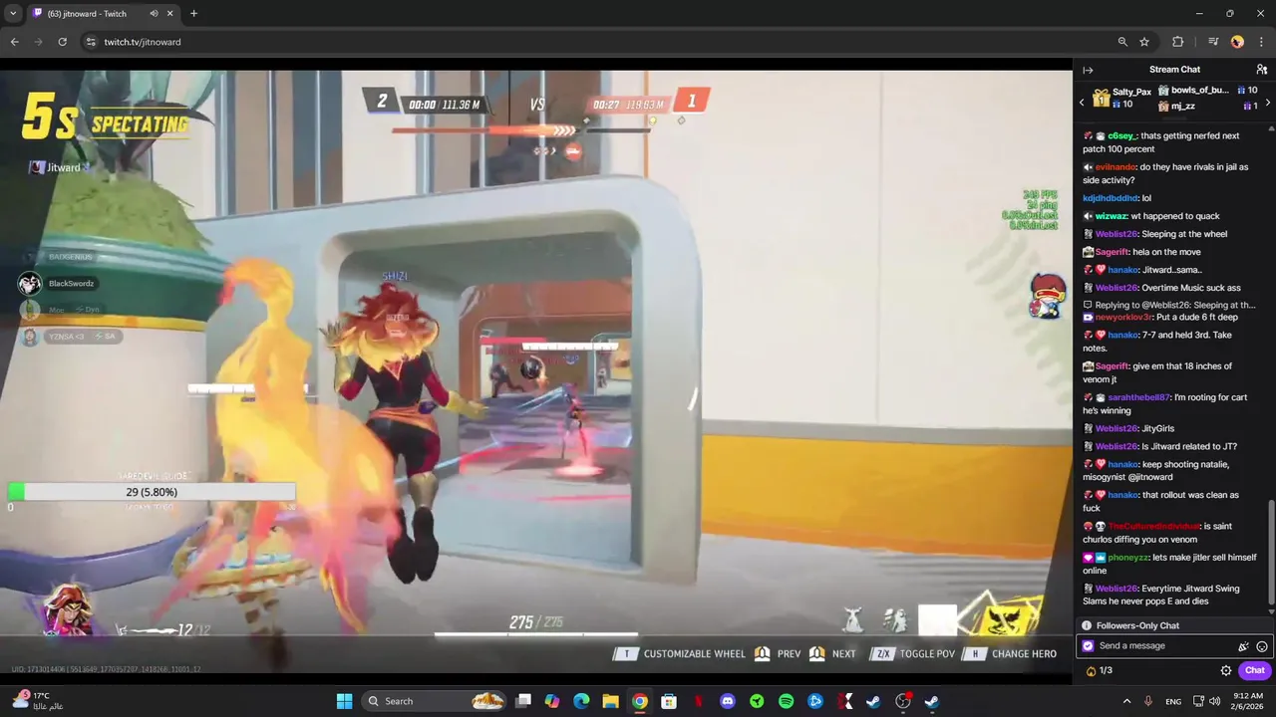Image resolution: width=1276 pixels, height=717 pixels.
Task: Open username Weblist26 on Overtime Music message
Action: click(x=1116, y=288)
